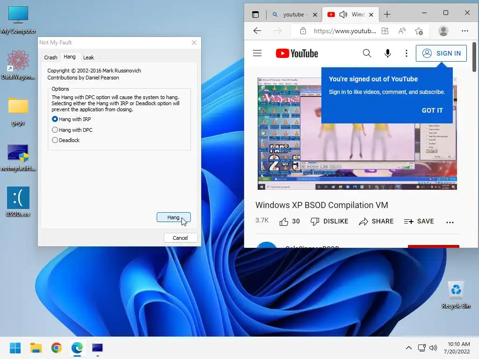Open network status in system tray
This screenshot has width=479, height=359.
click(422, 348)
